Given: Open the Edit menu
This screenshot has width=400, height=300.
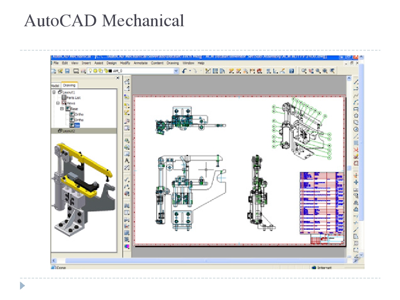Looking at the screenshot, I should point(65,63).
